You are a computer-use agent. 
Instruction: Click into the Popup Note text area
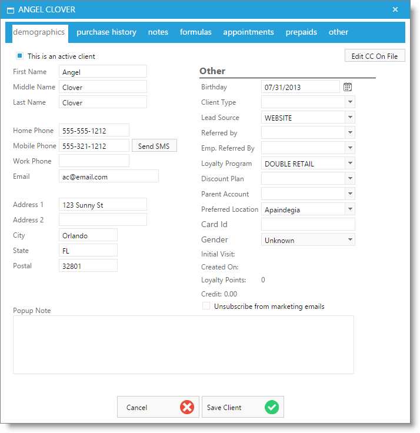183,345
